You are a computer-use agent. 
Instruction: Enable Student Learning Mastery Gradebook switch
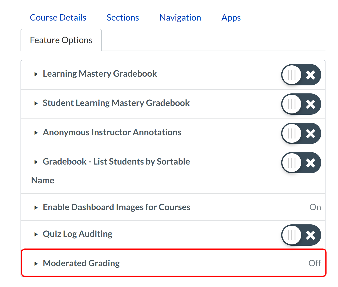[301, 104]
